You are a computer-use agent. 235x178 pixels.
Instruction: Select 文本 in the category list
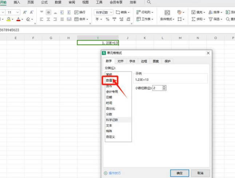point(109,126)
